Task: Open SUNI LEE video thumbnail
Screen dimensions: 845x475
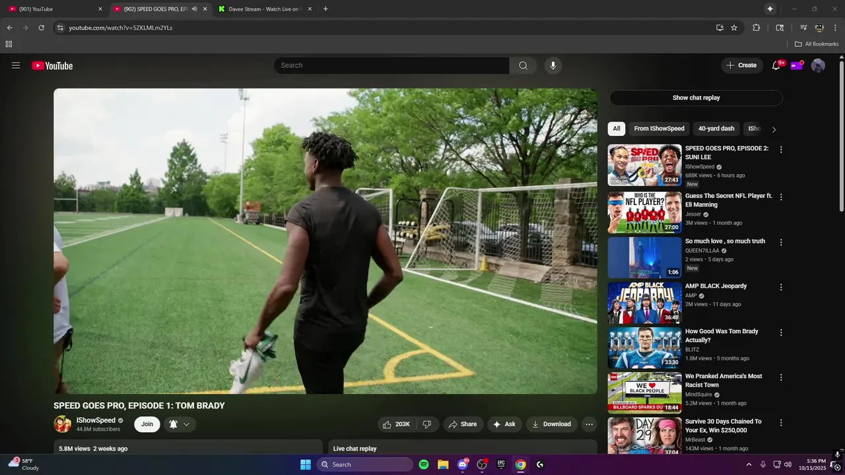Action: (x=645, y=165)
